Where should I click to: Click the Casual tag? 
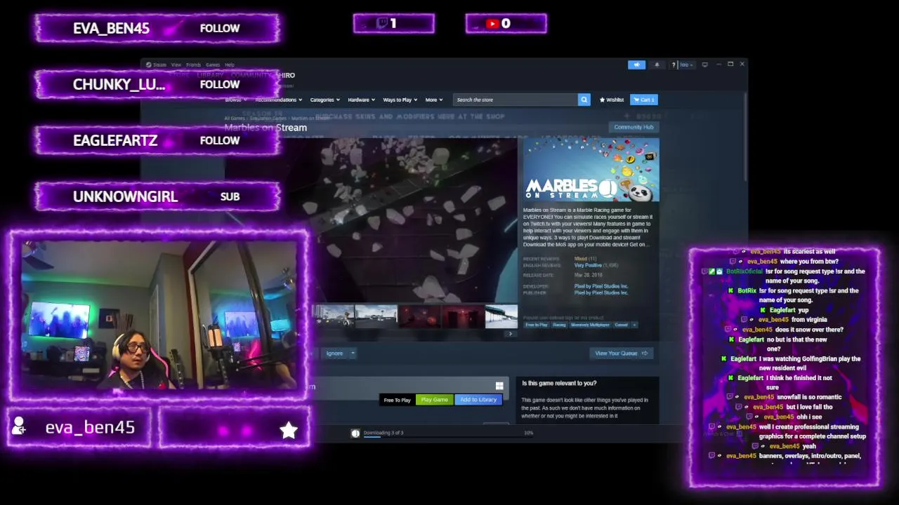[x=622, y=325]
